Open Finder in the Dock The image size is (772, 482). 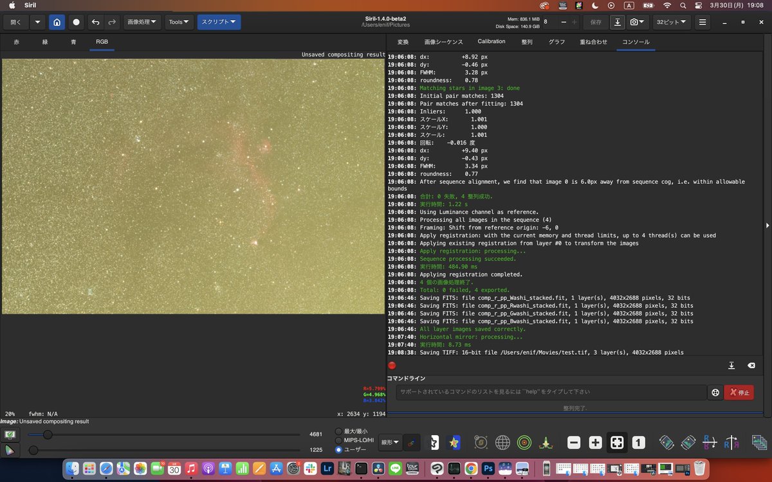[x=72, y=468]
